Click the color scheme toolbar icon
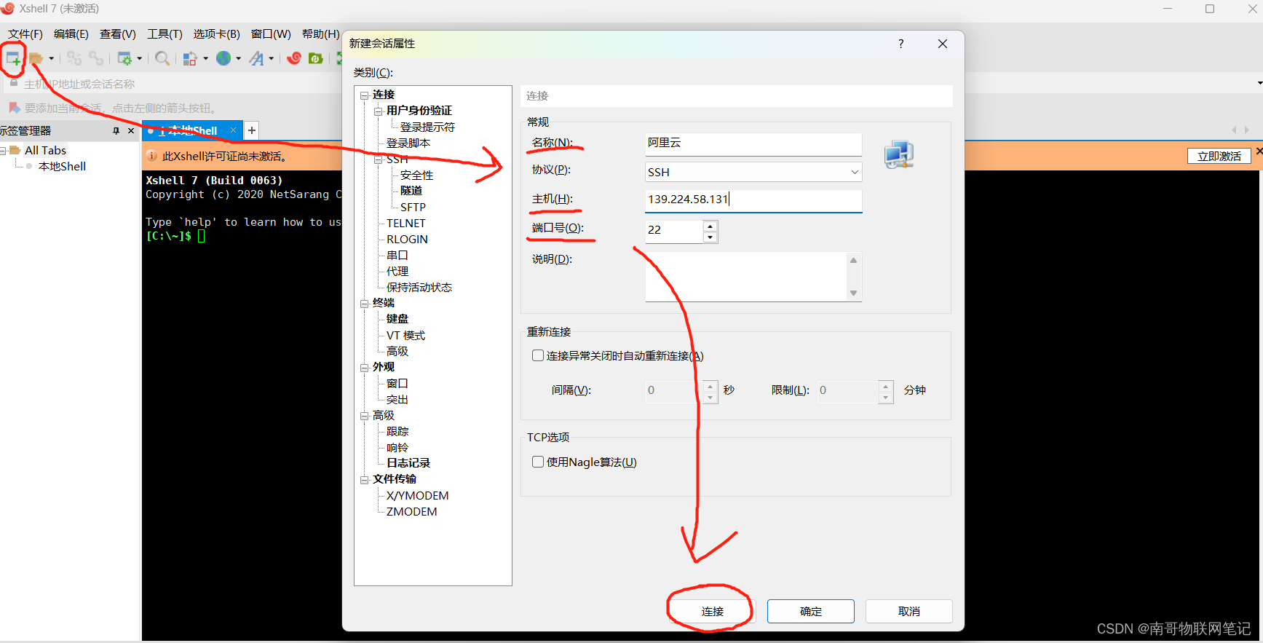Screen dimensions: 1263x643 [x=190, y=58]
